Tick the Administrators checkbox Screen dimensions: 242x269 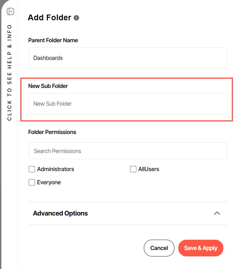[32, 169]
